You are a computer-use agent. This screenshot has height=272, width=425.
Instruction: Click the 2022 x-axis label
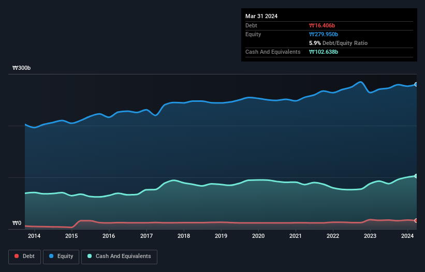(333, 236)
